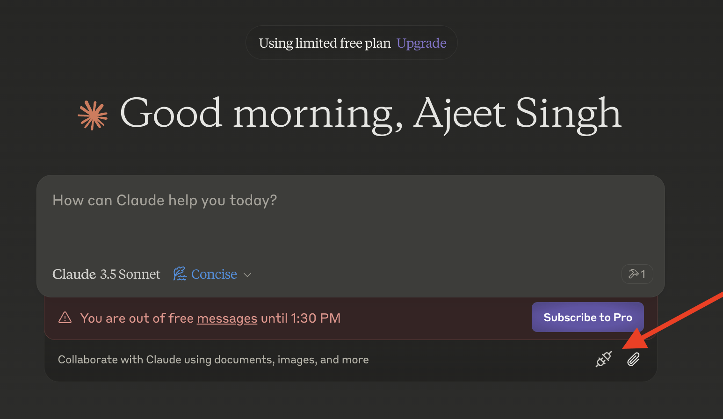723x419 pixels.
Task: Open the underlined messages link
Action: [227, 318]
